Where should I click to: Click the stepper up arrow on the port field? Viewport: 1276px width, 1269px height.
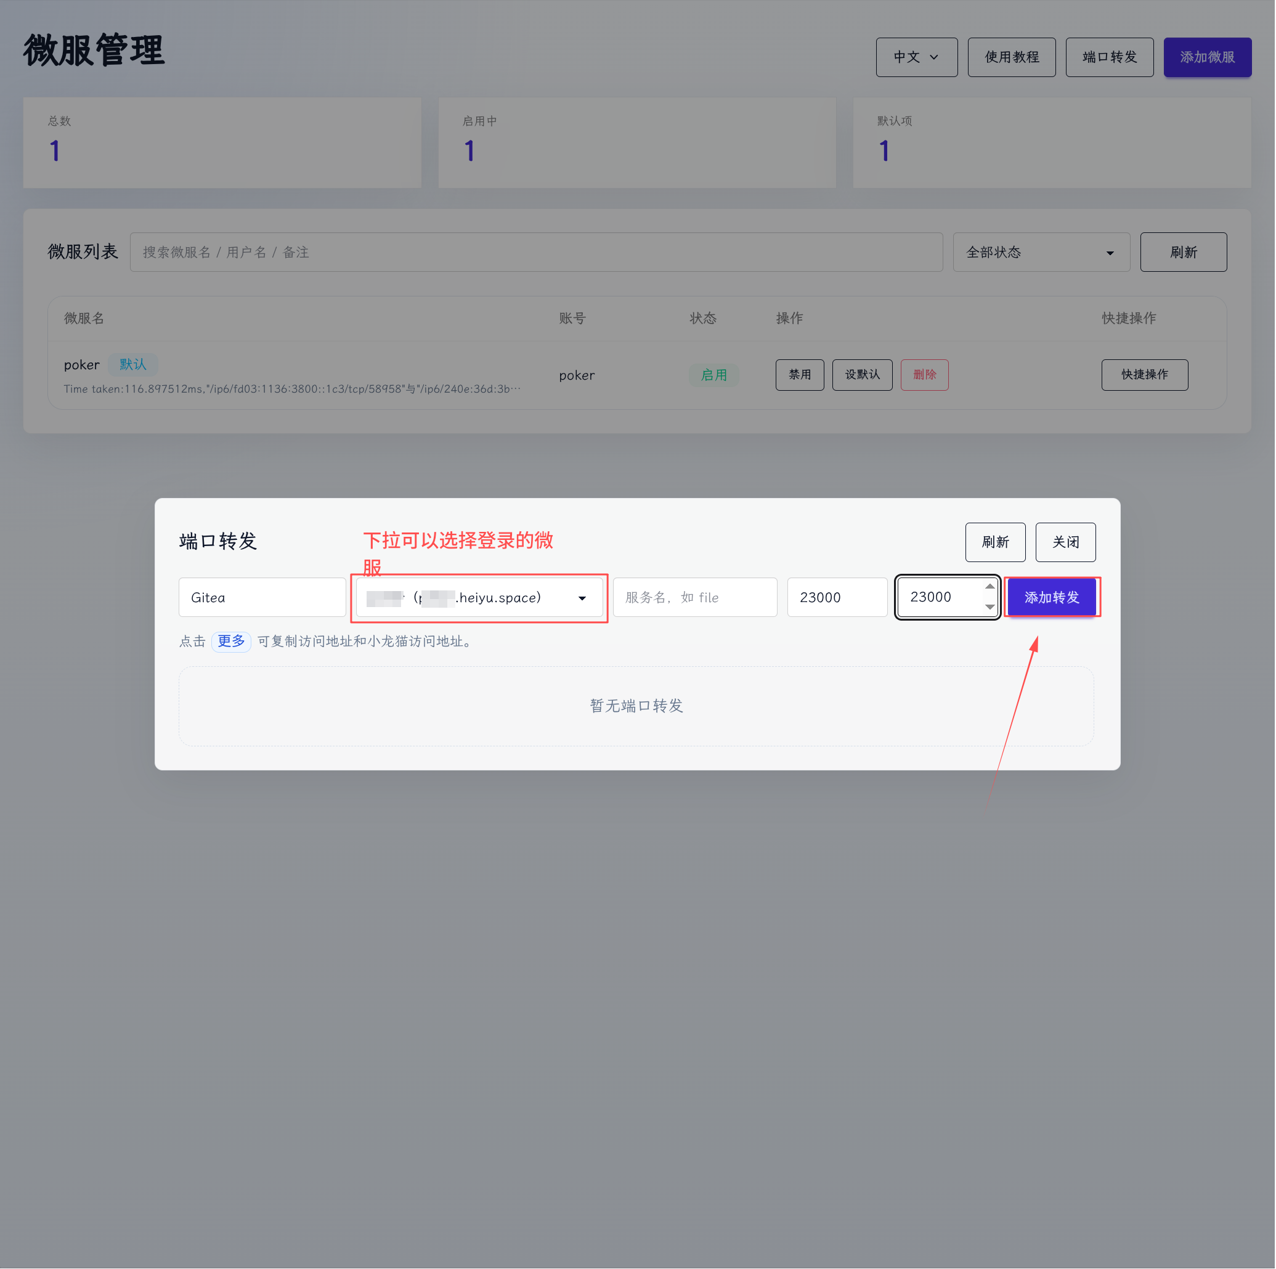click(990, 587)
